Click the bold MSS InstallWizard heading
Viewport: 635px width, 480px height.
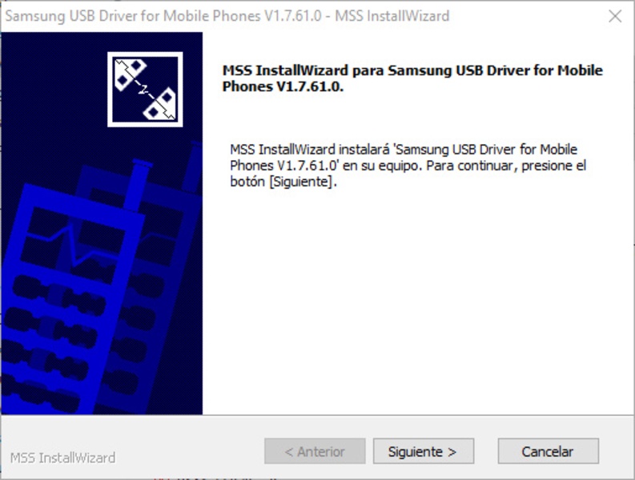[412, 78]
